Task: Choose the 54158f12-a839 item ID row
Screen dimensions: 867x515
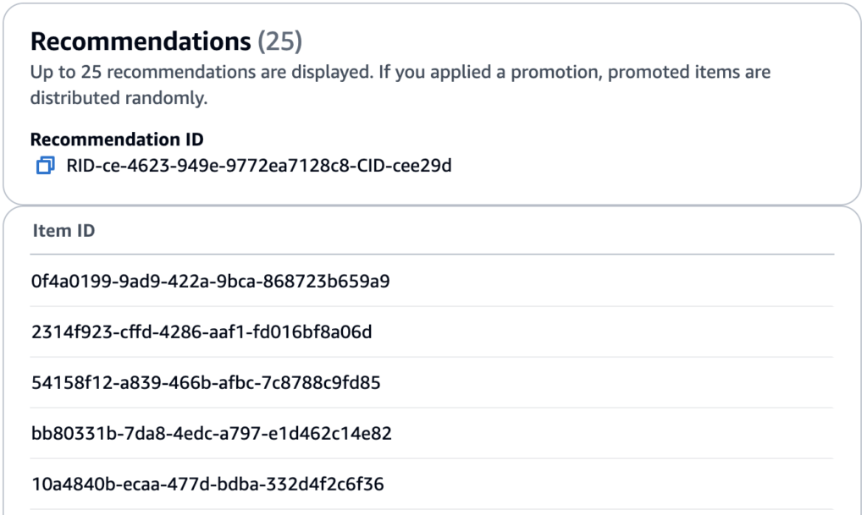Action: point(206,383)
